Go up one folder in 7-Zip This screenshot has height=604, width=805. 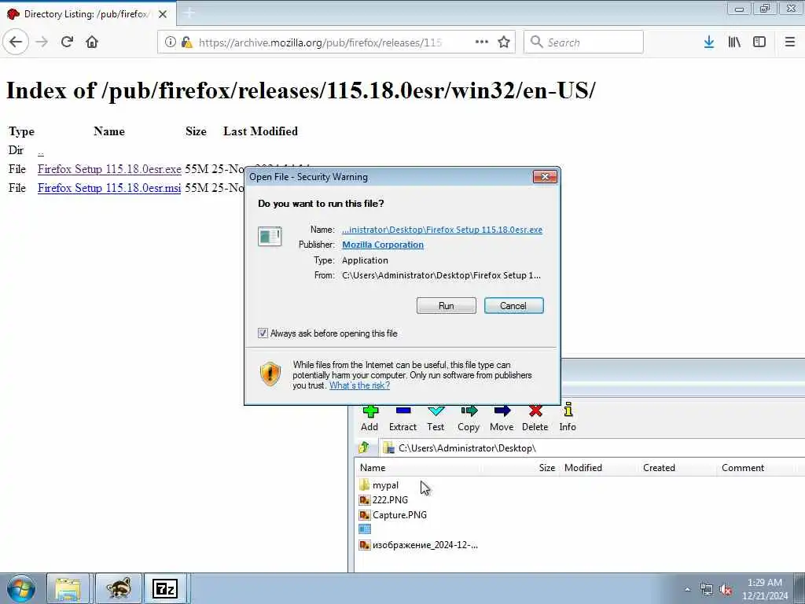point(364,447)
